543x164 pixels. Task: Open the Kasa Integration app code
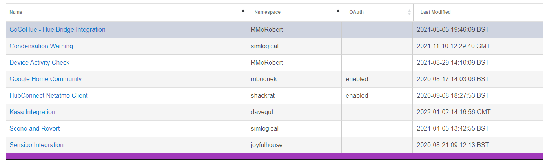point(32,112)
